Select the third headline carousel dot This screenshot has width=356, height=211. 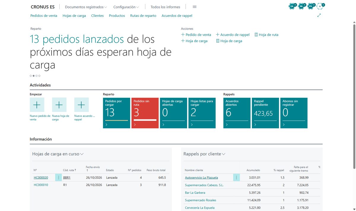(x=36, y=76)
